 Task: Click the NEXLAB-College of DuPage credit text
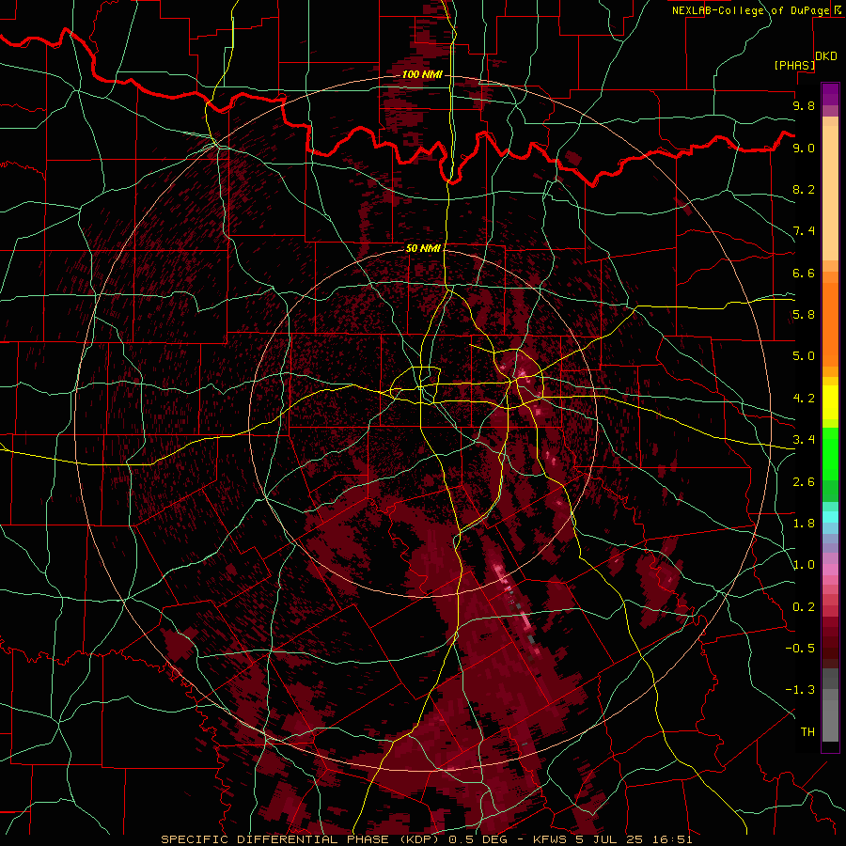[750, 10]
